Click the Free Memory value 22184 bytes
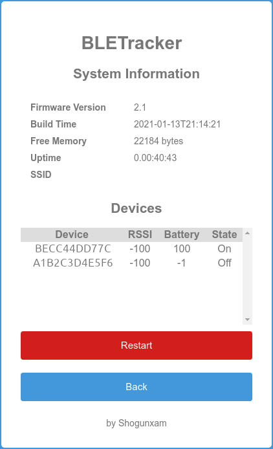Image resolution: width=273 pixels, height=449 pixels. coord(158,141)
